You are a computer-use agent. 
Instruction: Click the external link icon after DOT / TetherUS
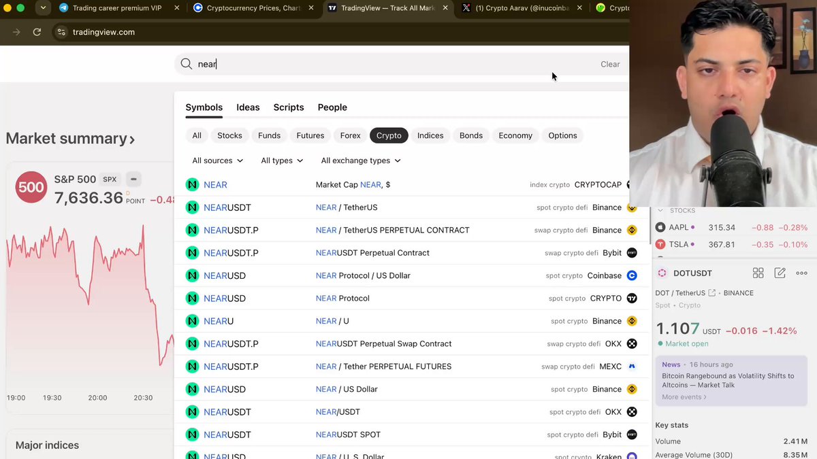712,293
